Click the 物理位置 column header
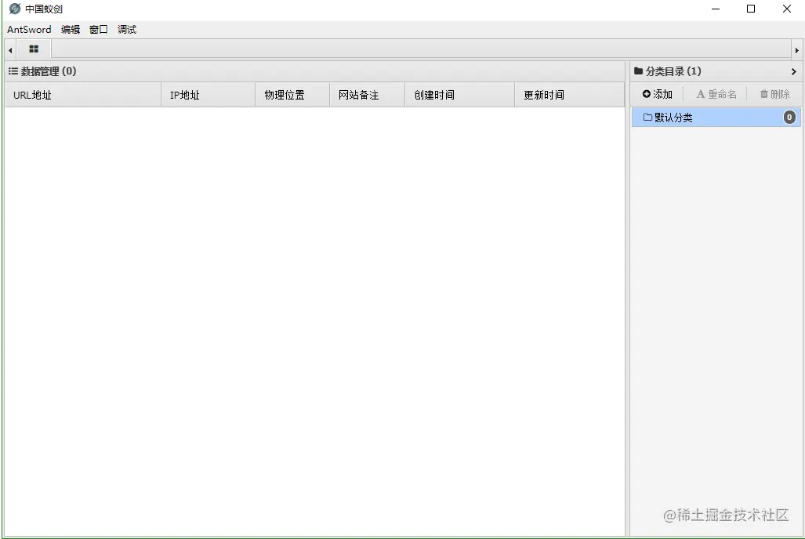Screen dimensions: 805x539 [292, 95]
